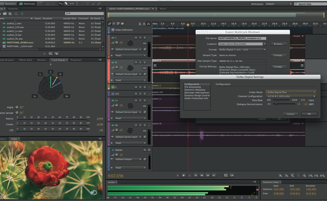Click the File Name input field
The height and width of the screenshot is (201, 327).
point(242,38)
